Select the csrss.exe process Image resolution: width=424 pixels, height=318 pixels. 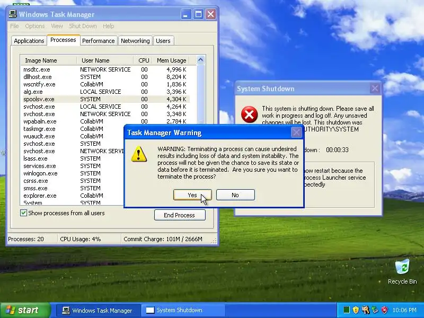(73, 181)
